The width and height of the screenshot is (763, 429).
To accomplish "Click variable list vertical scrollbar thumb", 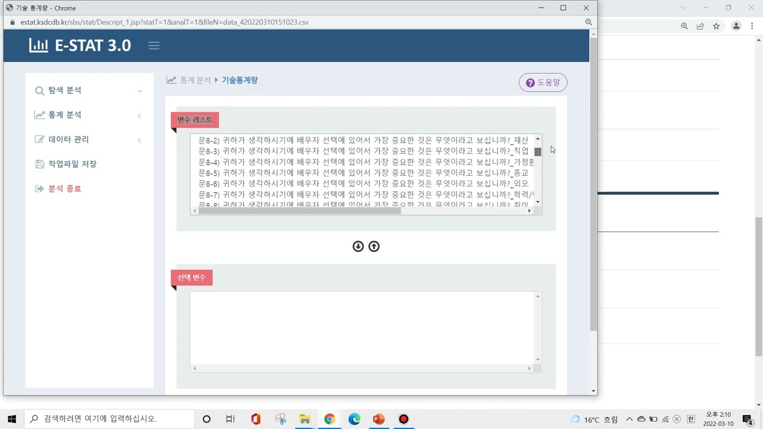I will (x=538, y=152).
